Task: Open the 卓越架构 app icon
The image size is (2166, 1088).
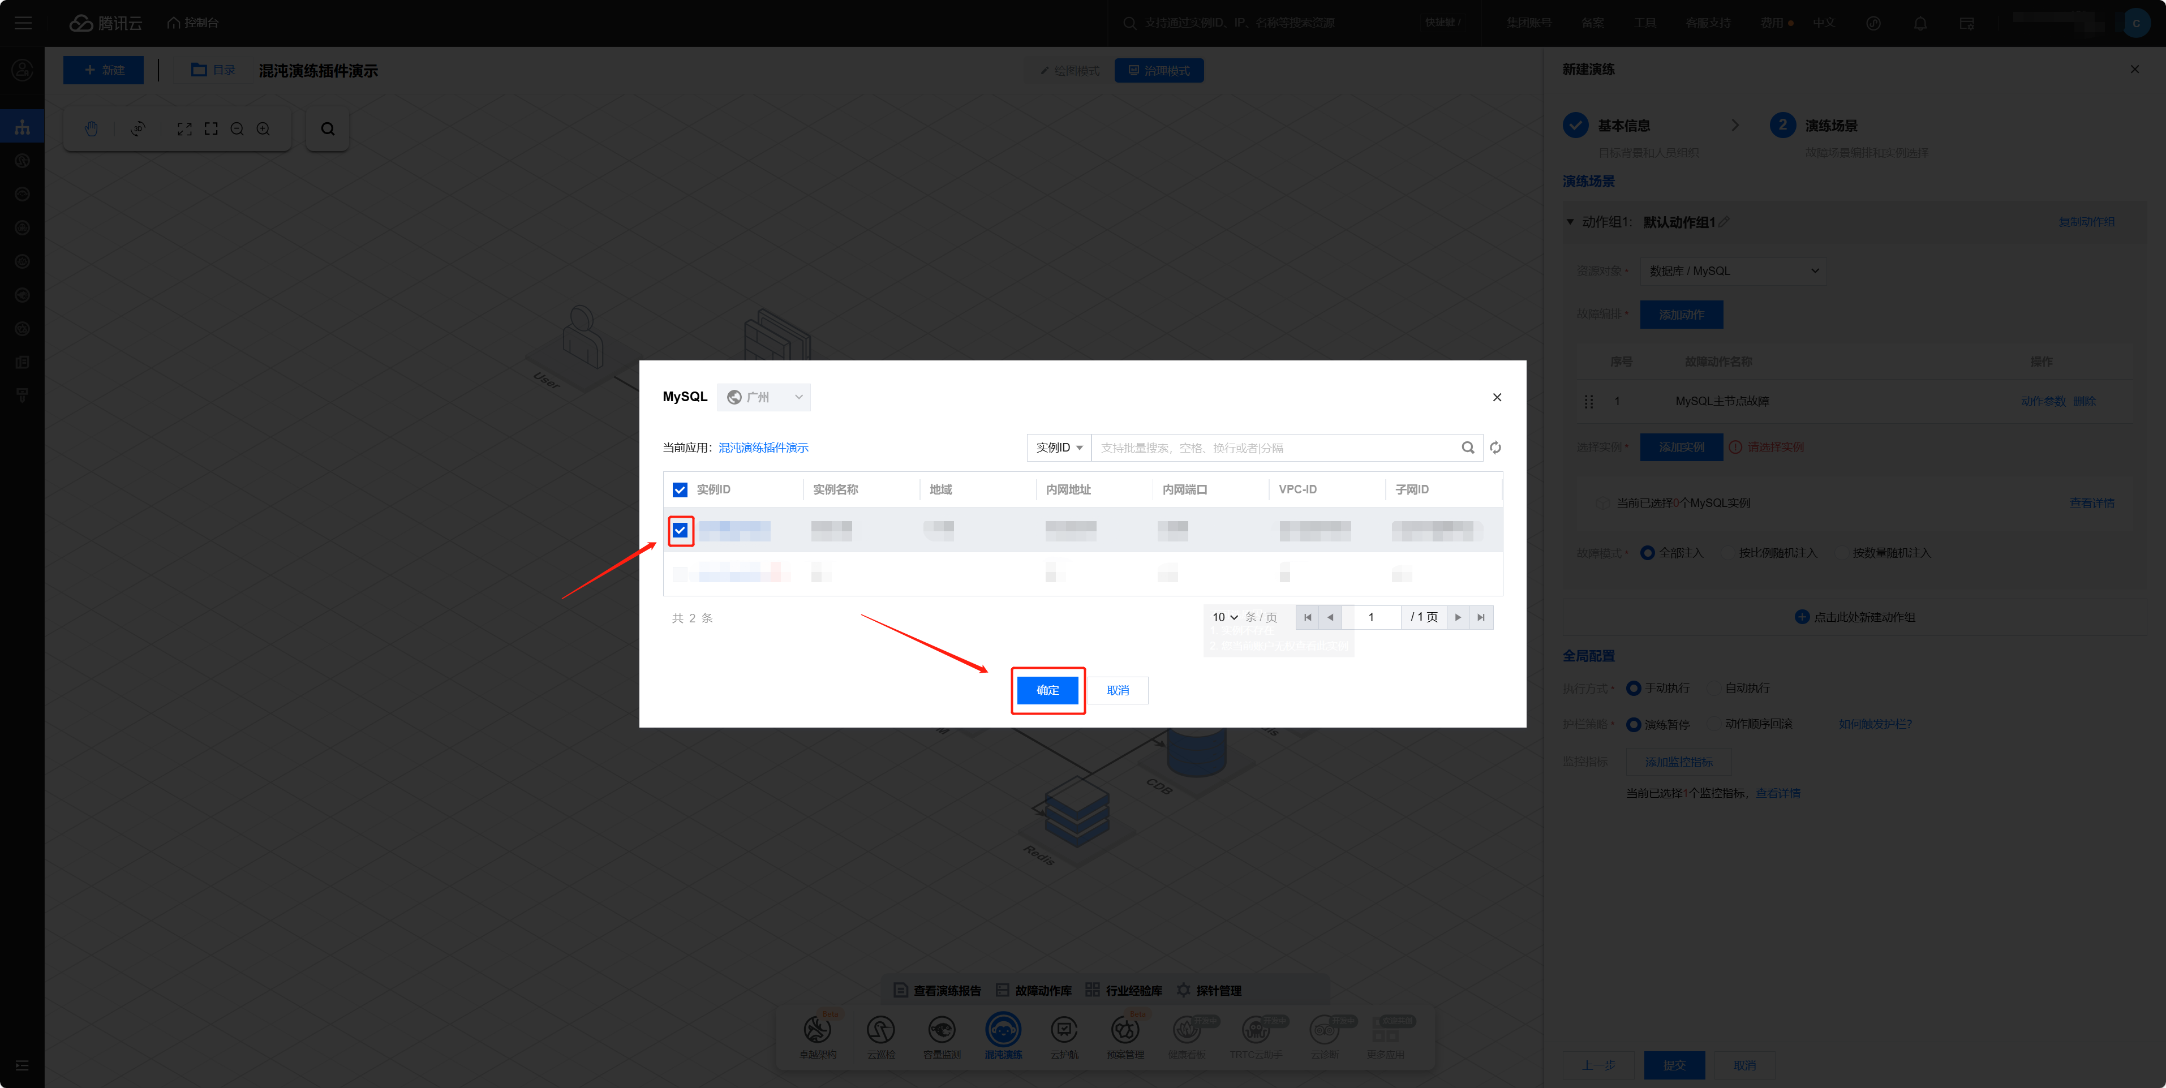Action: (x=817, y=1029)
